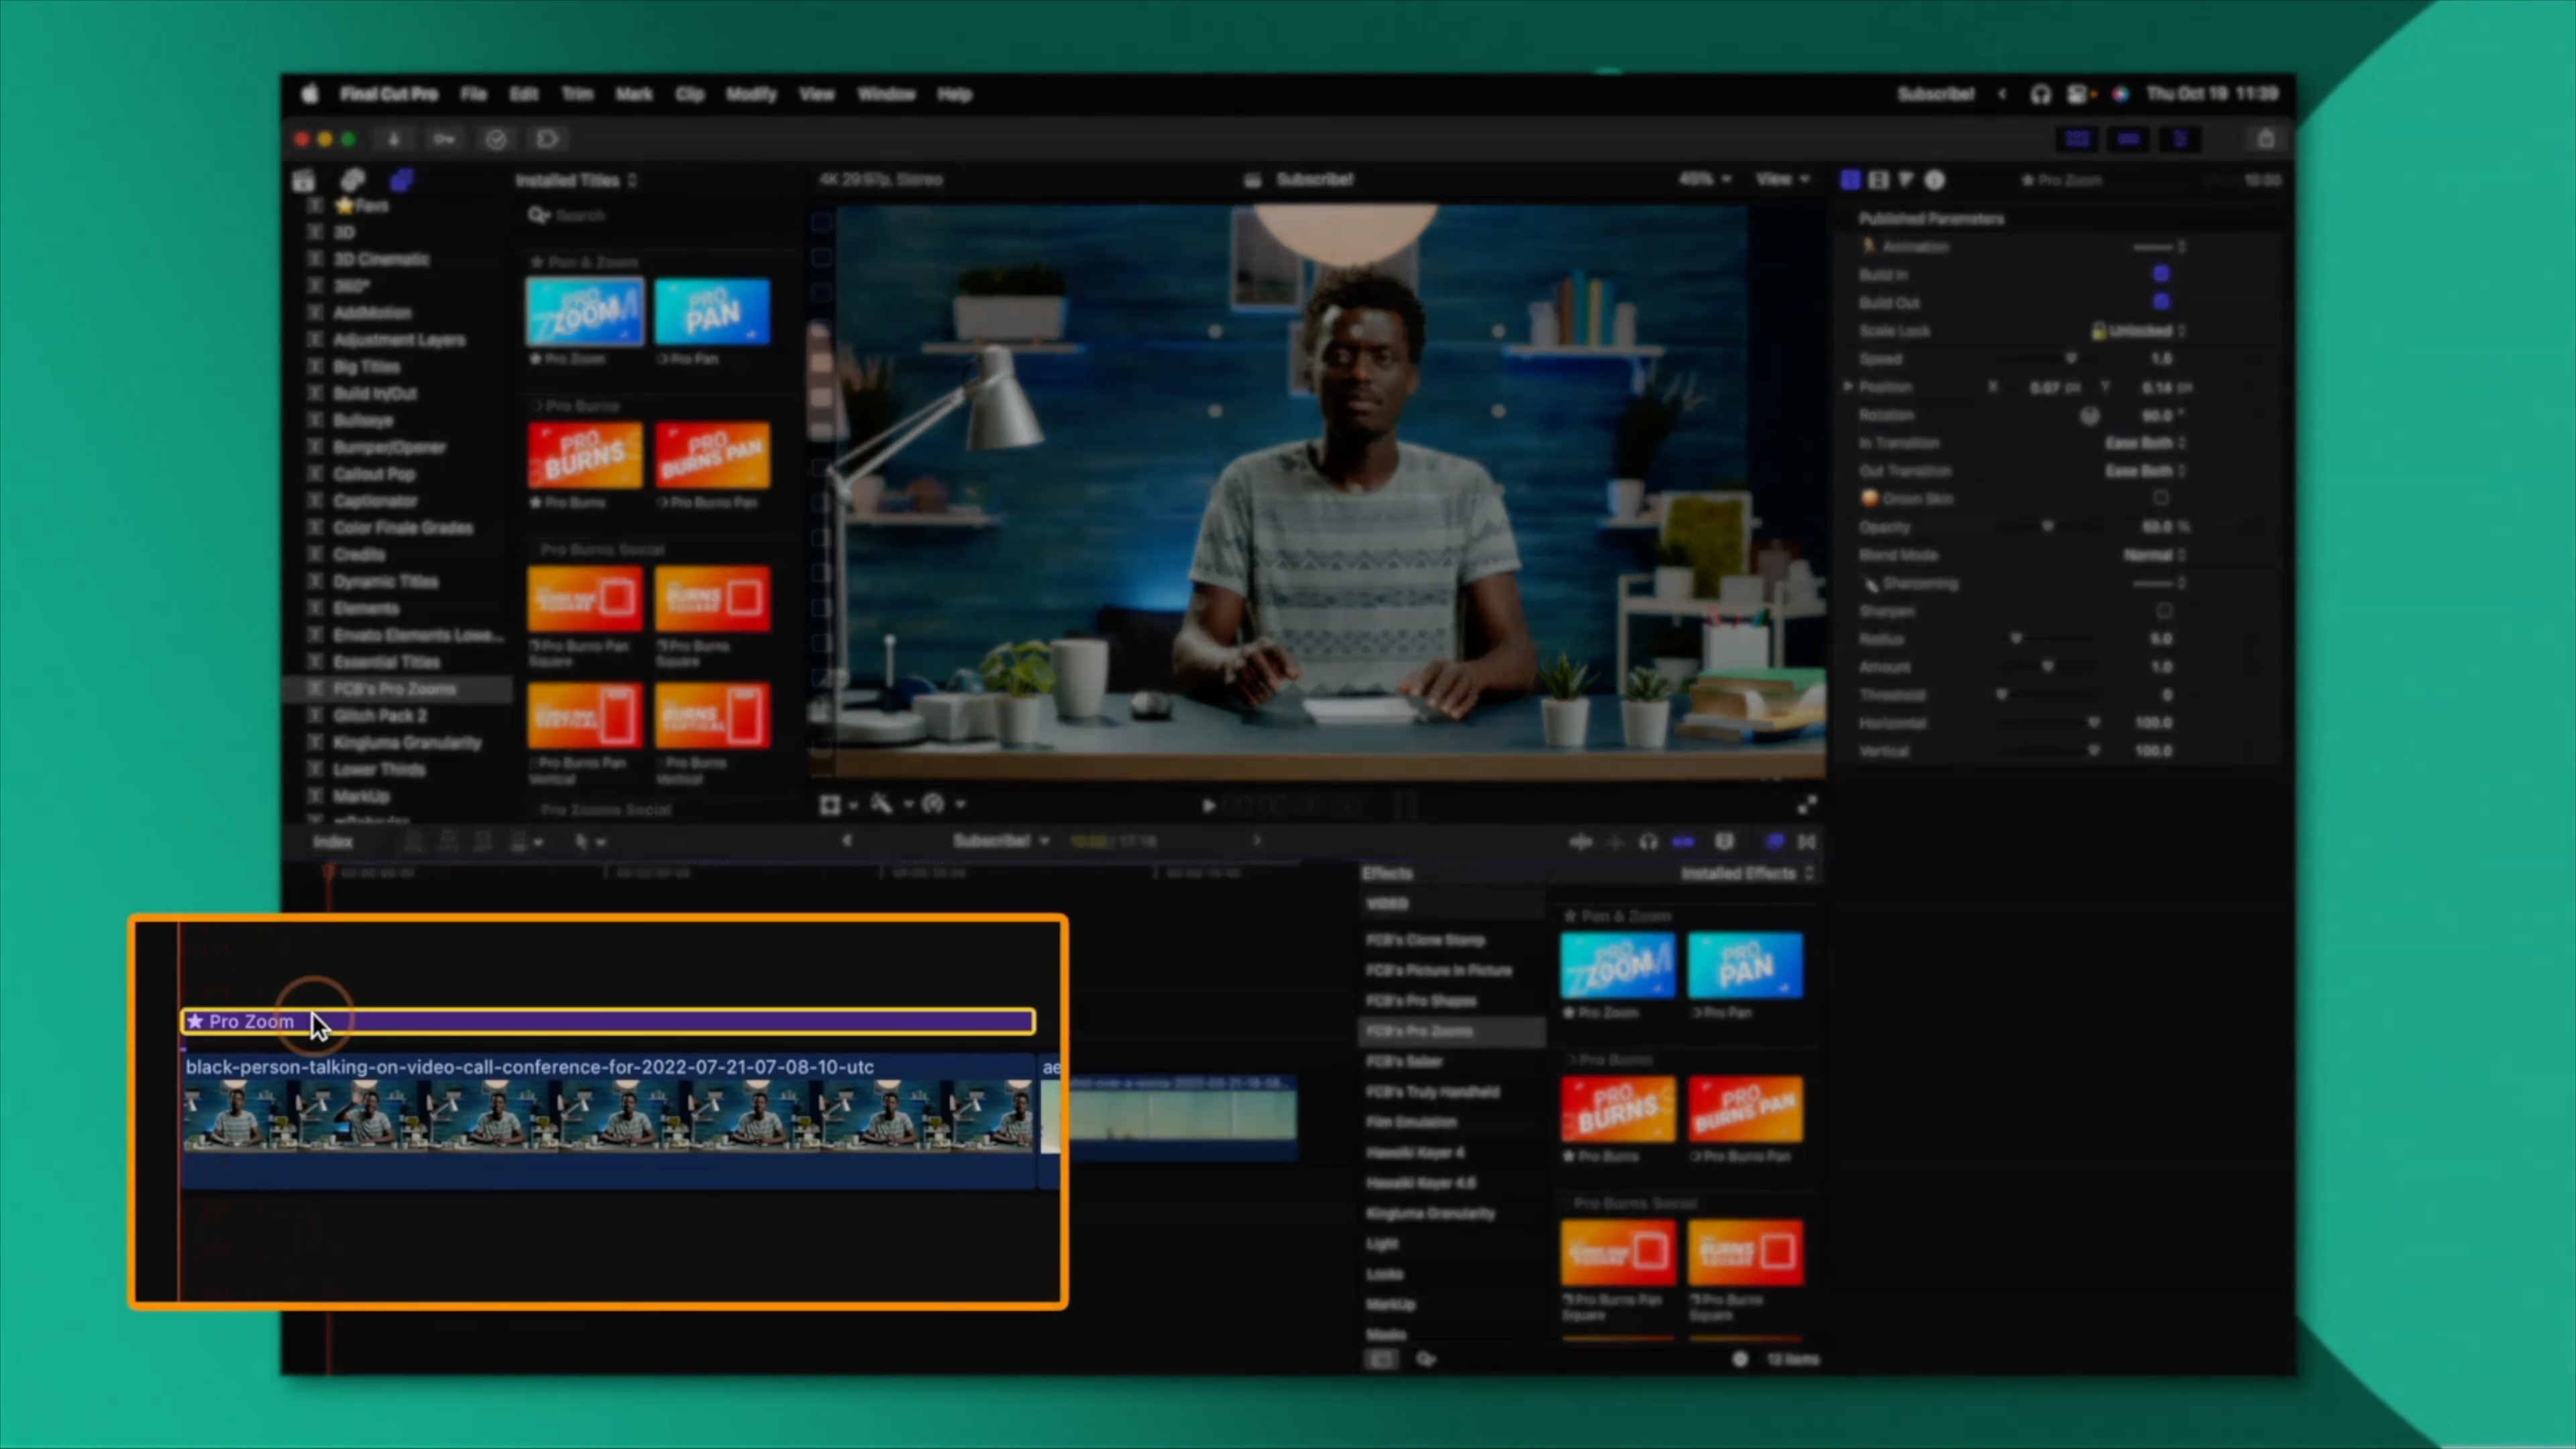Open the Mark menu
Viewport: 2576px width, 1449px height.
click(634, 94)
